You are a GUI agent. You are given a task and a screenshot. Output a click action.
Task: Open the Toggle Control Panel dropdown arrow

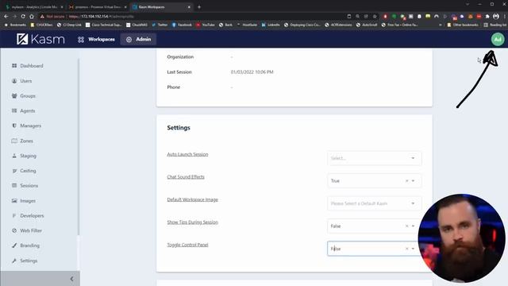pyautogui.click(x=413, y=249)
